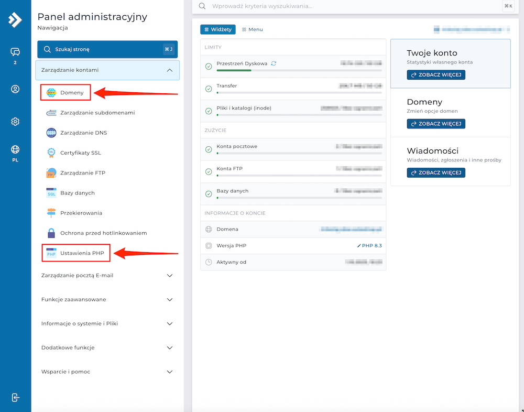Switch to the Menu tab
Screen dimensions: 524x412
pos(253,29)
